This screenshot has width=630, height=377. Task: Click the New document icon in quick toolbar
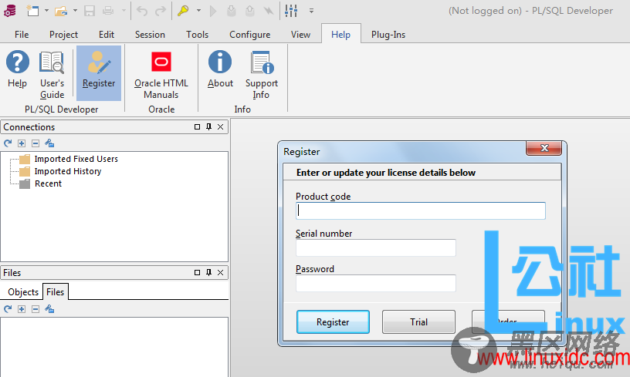(x=32, y=11)
